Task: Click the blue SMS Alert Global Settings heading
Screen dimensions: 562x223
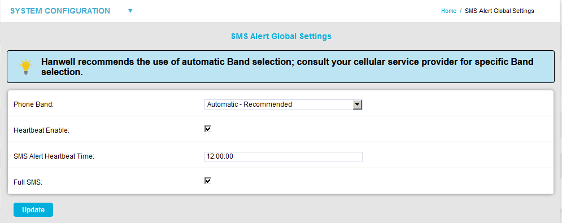Action: click(x=281, y=36)
